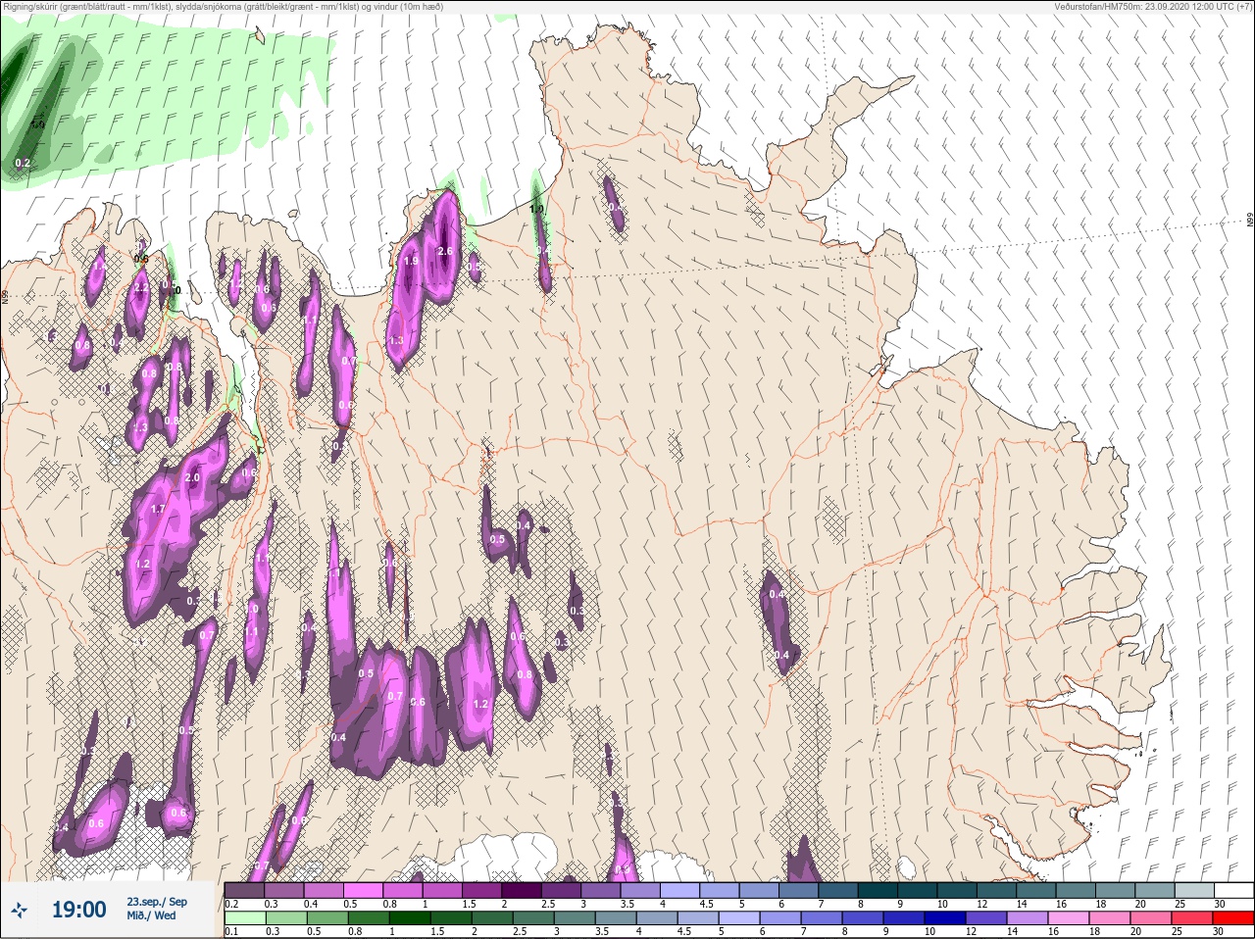The height and width of the screenshot is (939, 1255).
Task: Click the 2.6 precipitation value on the map
Action: 445,252
